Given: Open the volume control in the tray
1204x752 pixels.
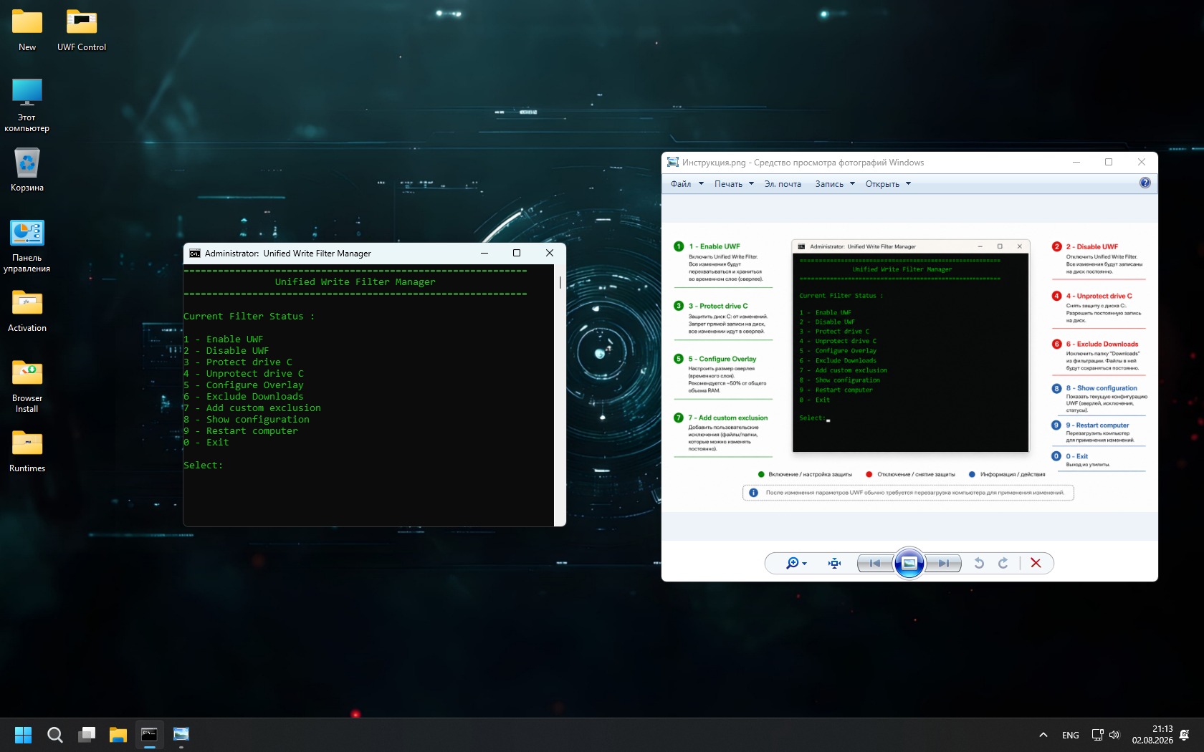Looking at the screenshot, I should click(x=1114, y=735).
